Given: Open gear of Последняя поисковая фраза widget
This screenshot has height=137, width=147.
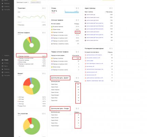Looking at the screenshot, I should click(x=110, y=49).
